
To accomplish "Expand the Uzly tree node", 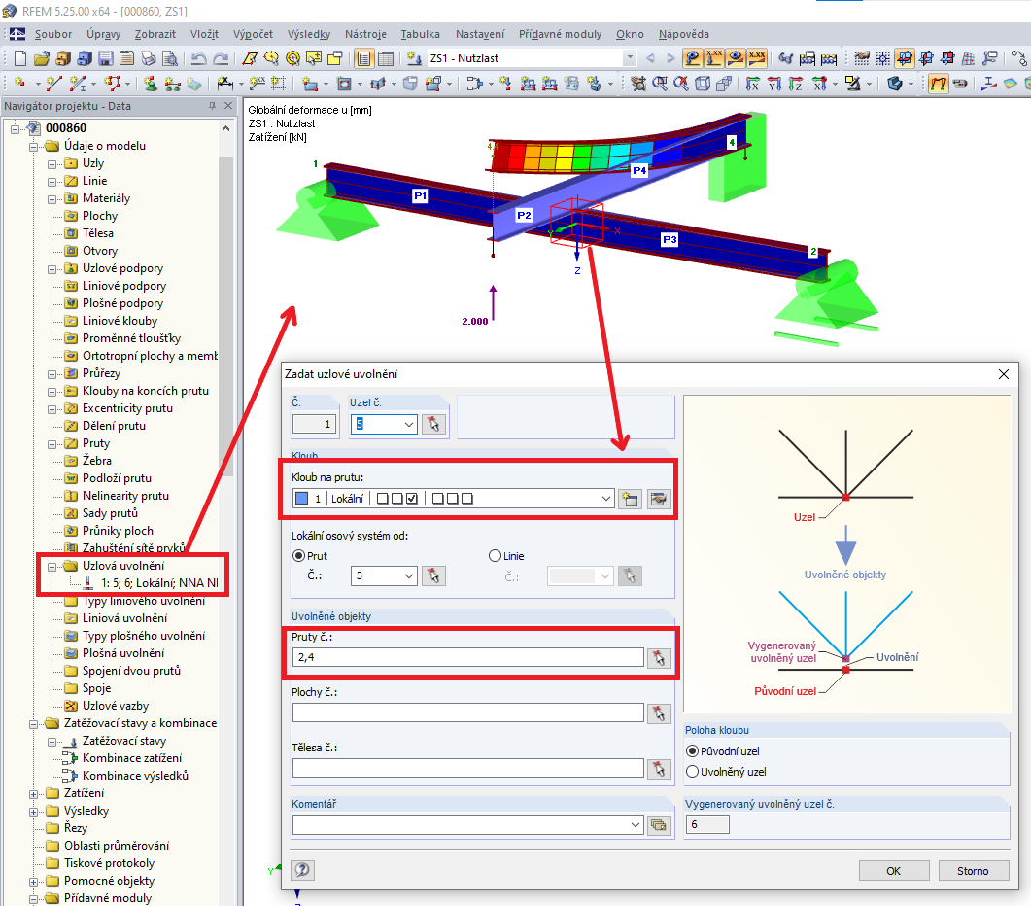I will click(52, 164).
